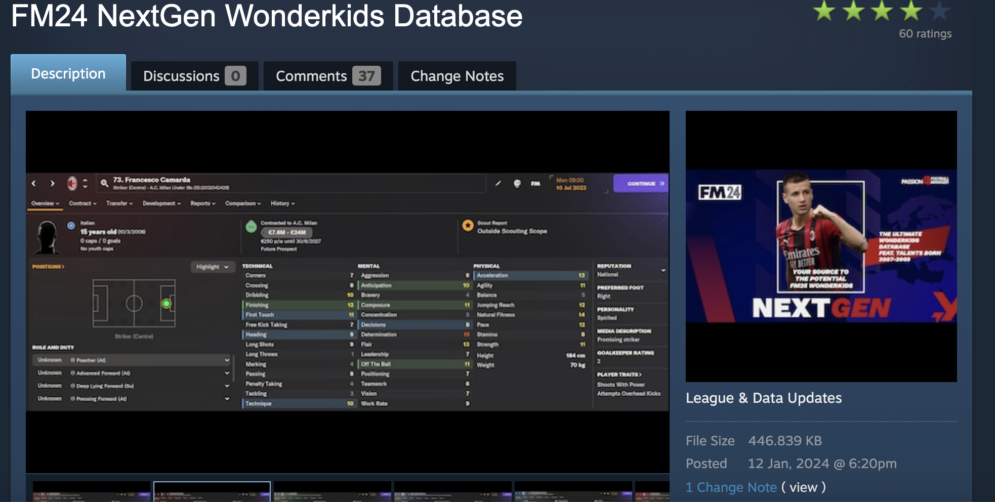This screenshot has width=995, height=502.
Task: Click the Technique attribute row
Action: click(x=299, y=404)
